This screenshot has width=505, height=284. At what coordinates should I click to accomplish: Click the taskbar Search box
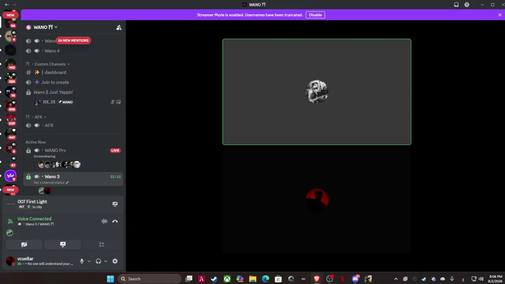click(x=150, y=279)
